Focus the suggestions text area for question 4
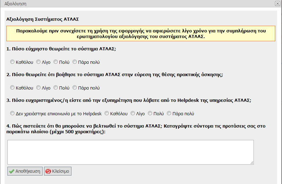Image resolution: width=282 pixels, height=184 pixels. 131,152
